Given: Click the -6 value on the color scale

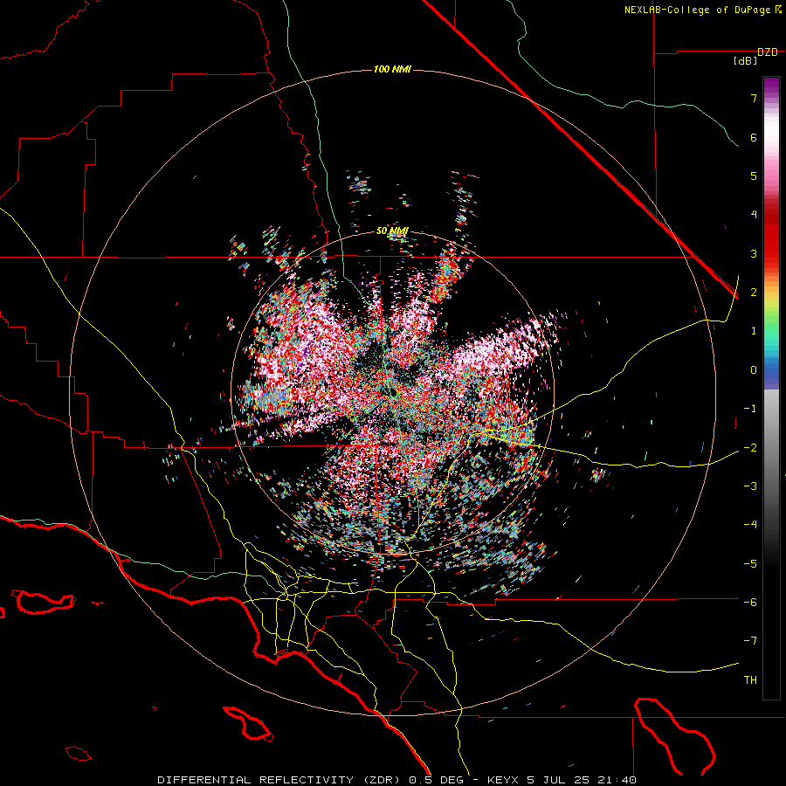Looking at the screenshot, I should [750, 603].
